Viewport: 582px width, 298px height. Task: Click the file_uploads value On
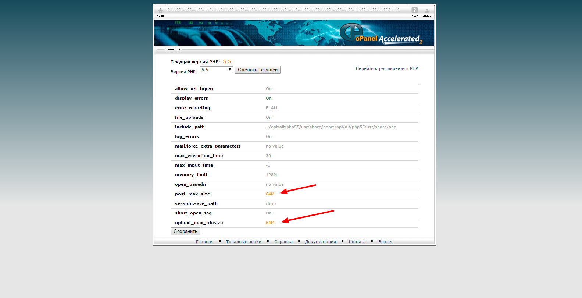point(269,117)
